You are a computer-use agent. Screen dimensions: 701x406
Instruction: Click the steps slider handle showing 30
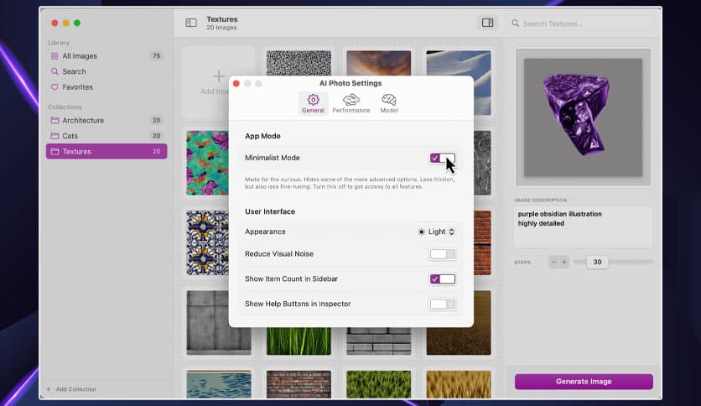click(x=597, y=262)
